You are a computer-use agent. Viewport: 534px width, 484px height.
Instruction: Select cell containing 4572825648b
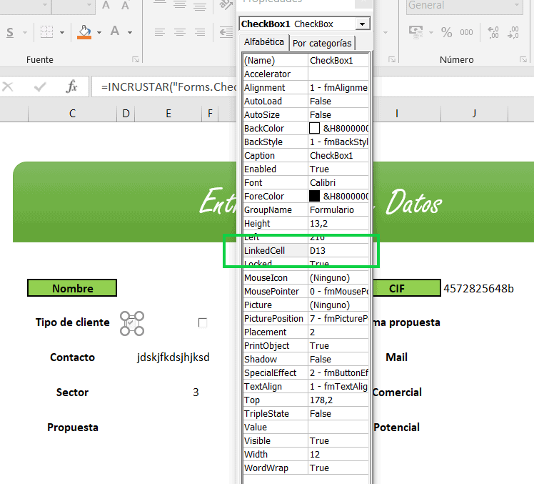point(478,289)
